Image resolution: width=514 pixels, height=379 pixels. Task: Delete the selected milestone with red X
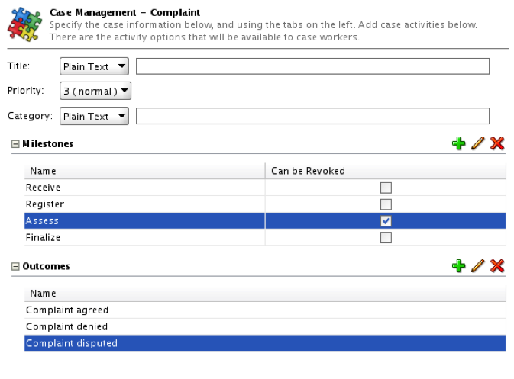497,143
